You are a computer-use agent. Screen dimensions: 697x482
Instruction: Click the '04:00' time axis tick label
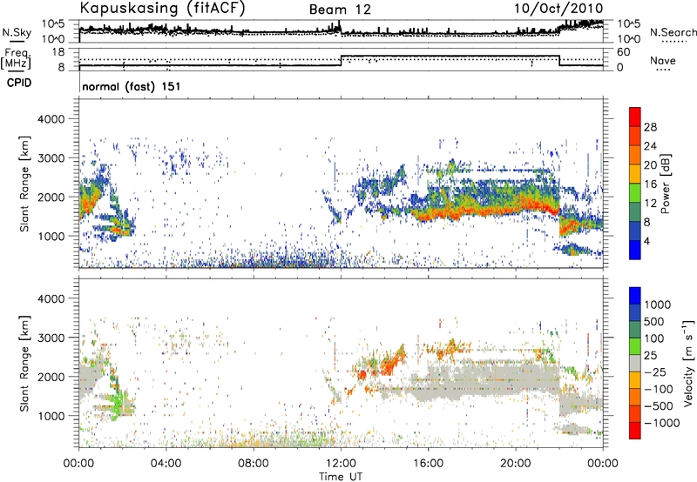166,464
